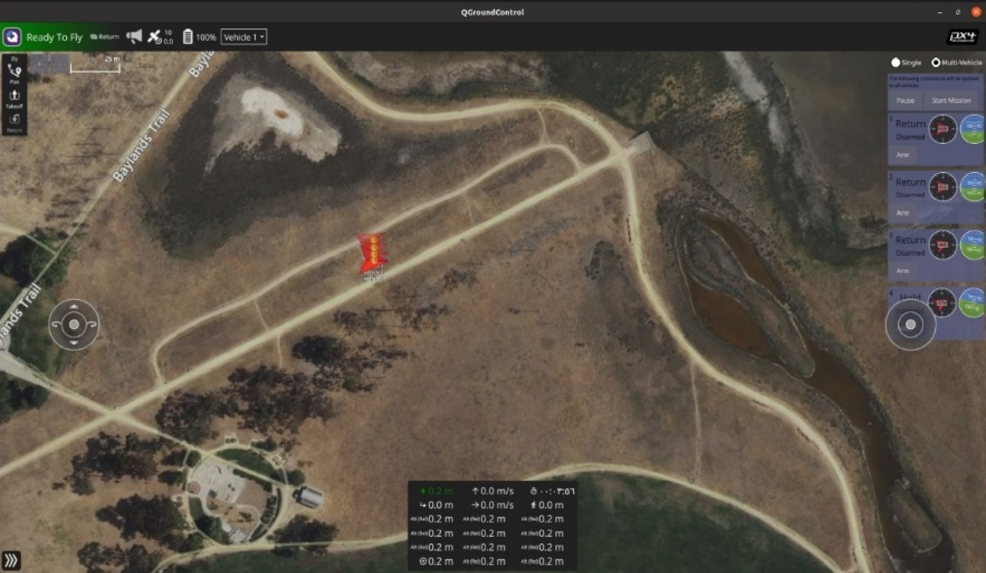Viewport: 986px width, 573px height.
Task: Click the red vehicle marker on map
Action: [372, 255]
